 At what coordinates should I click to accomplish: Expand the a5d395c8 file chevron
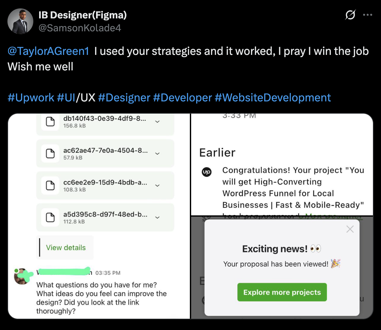158,217
